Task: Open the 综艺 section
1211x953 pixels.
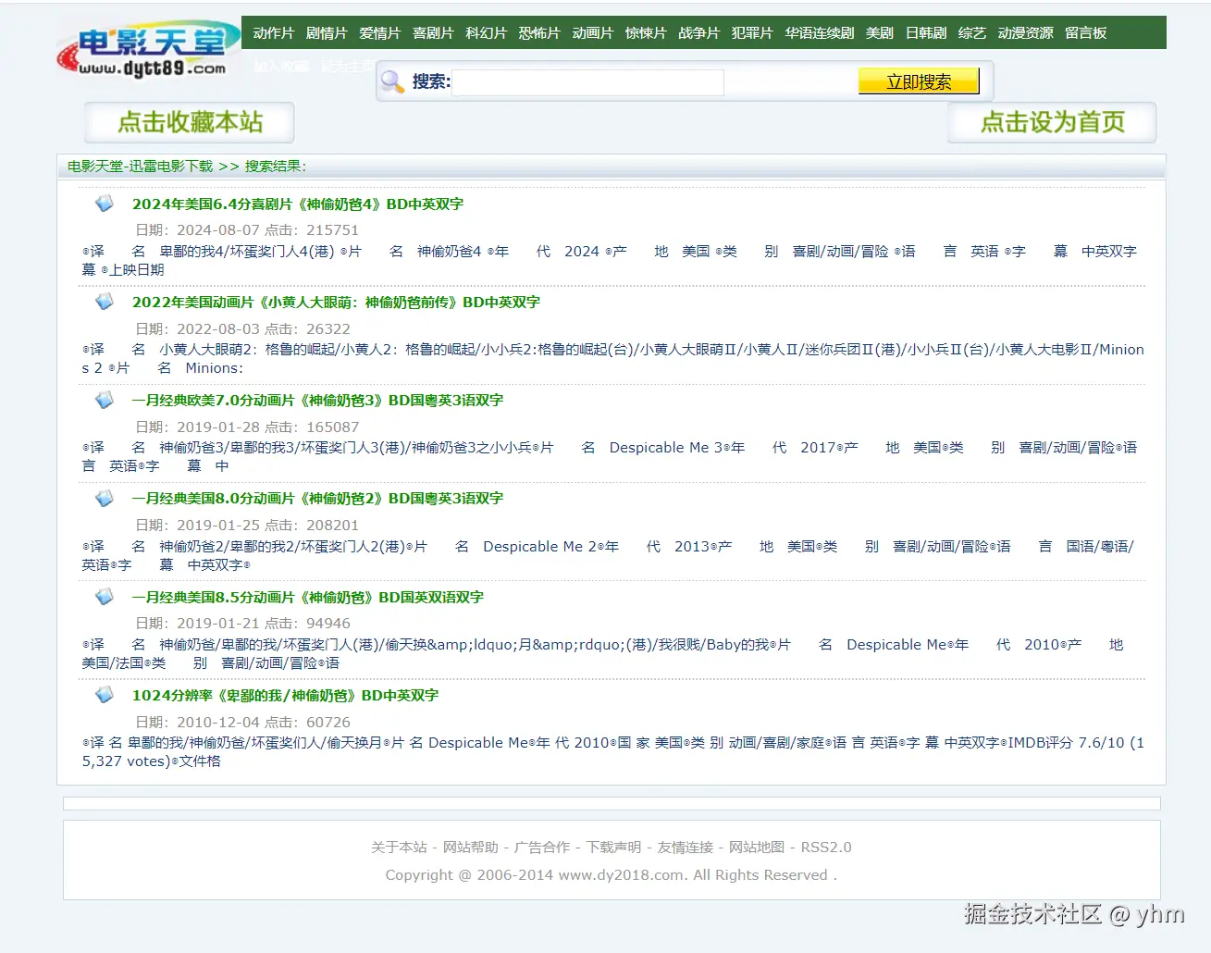Action: [x=972, y=32]
